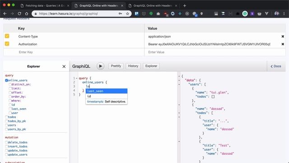Collapse the "users" array in results
The image size is (289, 163).
(x=179, y=85)
